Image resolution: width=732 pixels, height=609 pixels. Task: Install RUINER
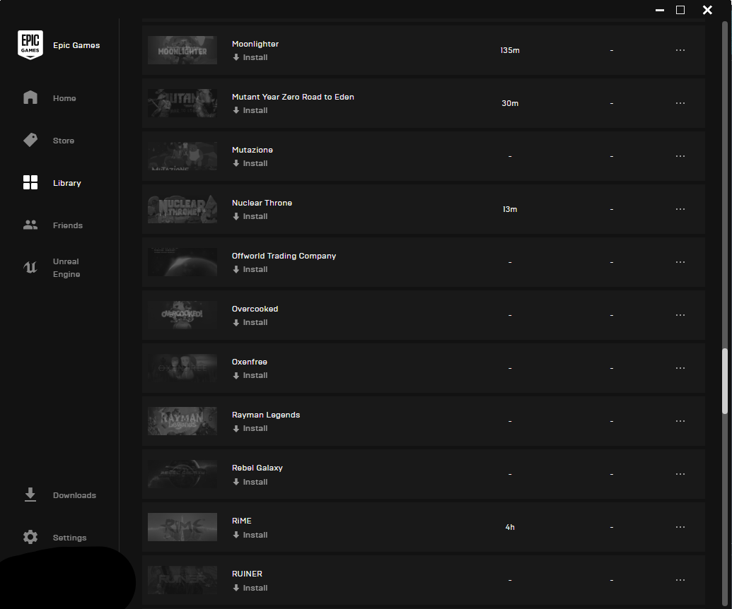tap(250, 588)
